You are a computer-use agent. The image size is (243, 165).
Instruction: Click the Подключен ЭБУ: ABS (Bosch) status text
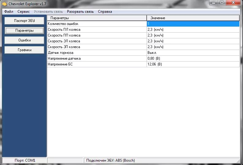(110, 160)
